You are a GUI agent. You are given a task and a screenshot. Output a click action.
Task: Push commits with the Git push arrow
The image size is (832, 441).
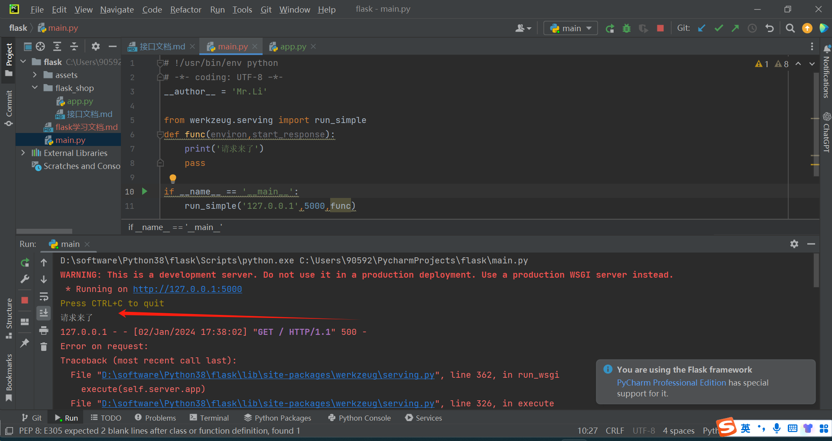click(x=735, y=28)
